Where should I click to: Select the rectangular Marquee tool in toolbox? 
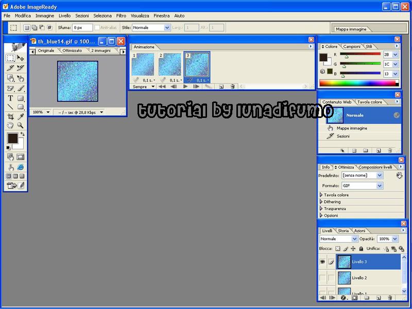[10, 58]
